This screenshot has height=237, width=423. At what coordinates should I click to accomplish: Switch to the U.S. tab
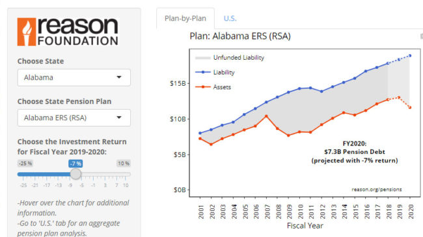[x=230, y=18]
